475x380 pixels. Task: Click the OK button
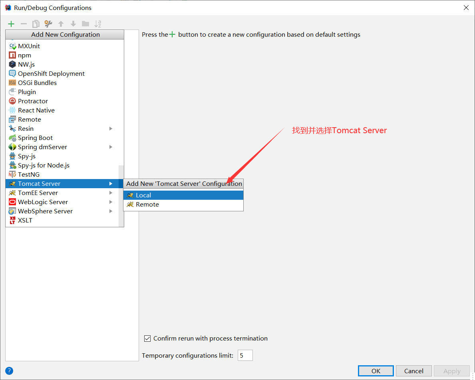coord(376,371)
